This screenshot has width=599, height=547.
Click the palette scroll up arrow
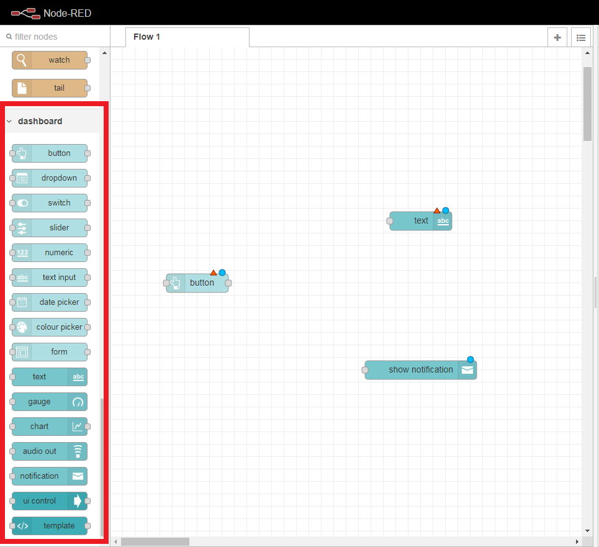pos(104,53)
